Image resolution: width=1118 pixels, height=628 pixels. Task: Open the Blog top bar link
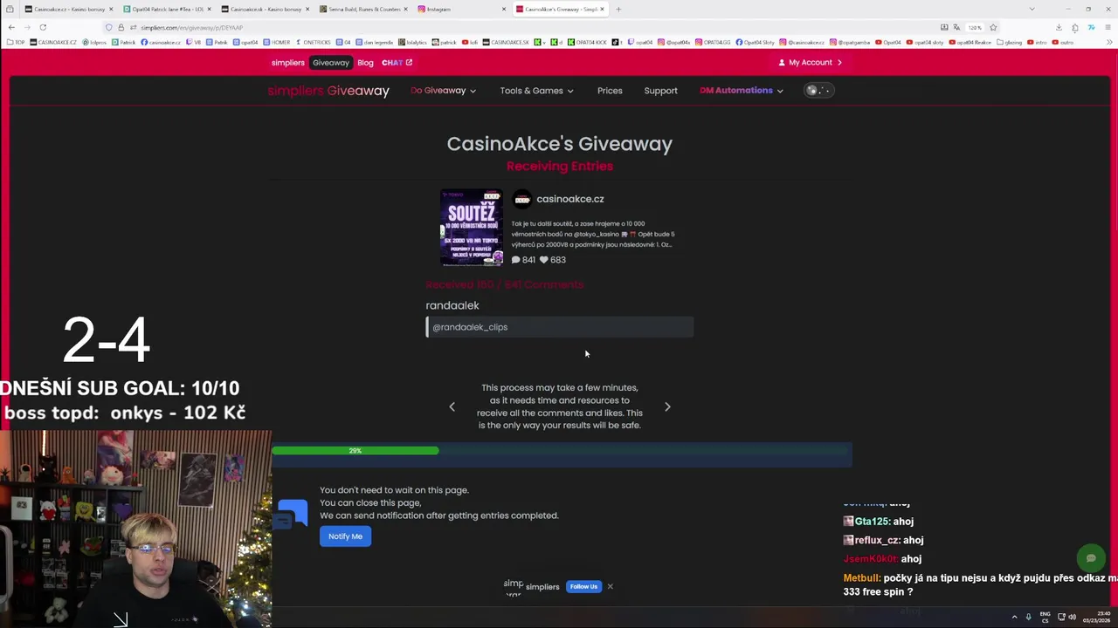click(365, 63)
